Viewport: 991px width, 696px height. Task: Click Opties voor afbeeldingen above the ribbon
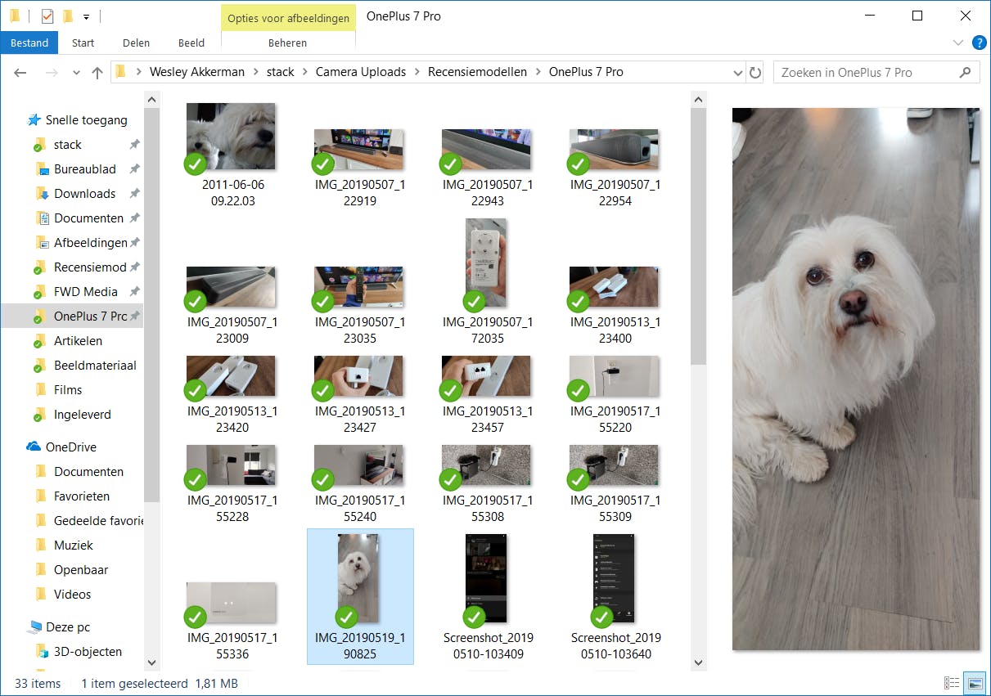288,16
